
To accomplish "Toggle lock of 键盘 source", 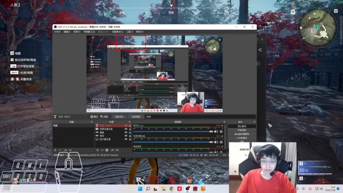I will pyautogui.click(x=130, y=133).
